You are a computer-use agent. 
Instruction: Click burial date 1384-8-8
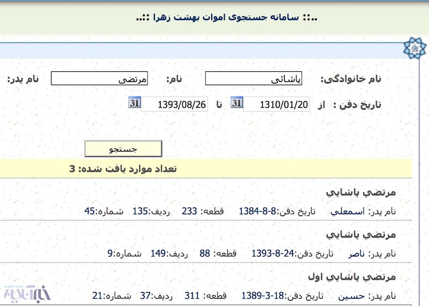pyautogui.click(x=257, y=211)
